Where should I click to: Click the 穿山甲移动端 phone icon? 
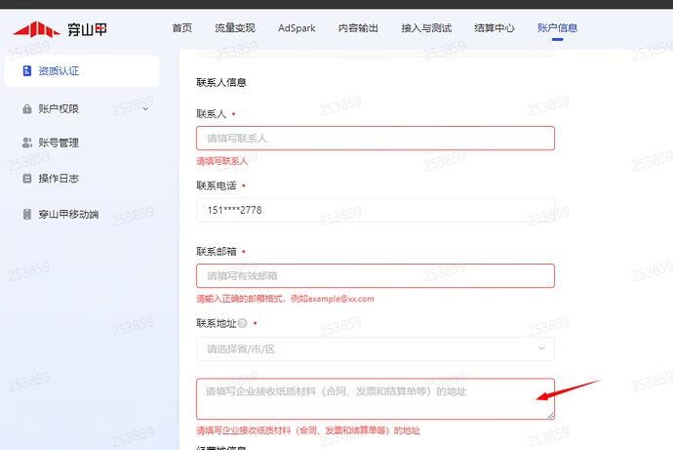click(x=27, y=214)
